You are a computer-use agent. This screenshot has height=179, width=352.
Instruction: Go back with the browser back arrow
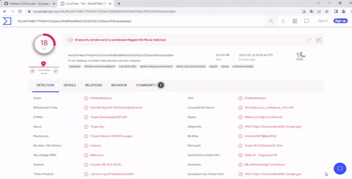[x=5, y=11]
